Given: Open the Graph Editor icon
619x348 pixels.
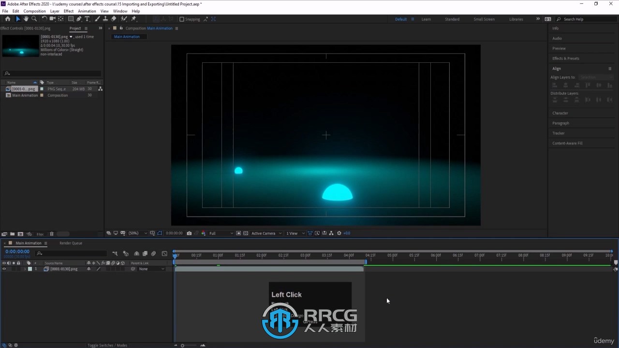Looking at the screenshot, I should [164, 253].
